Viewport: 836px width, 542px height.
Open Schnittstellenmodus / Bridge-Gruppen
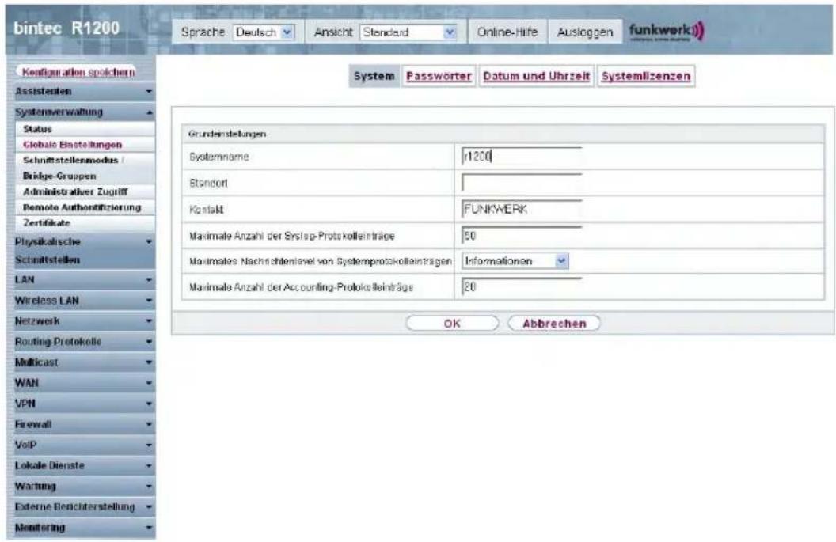coord(85,168)
